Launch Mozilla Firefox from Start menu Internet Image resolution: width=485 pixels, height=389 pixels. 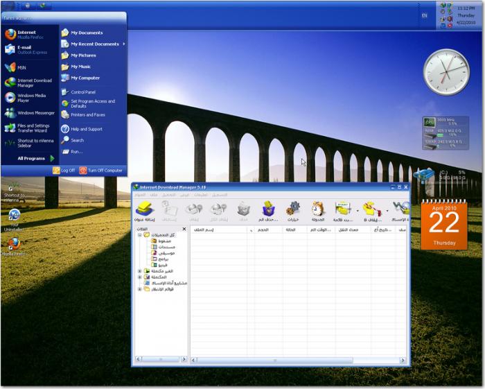point(30,35)
